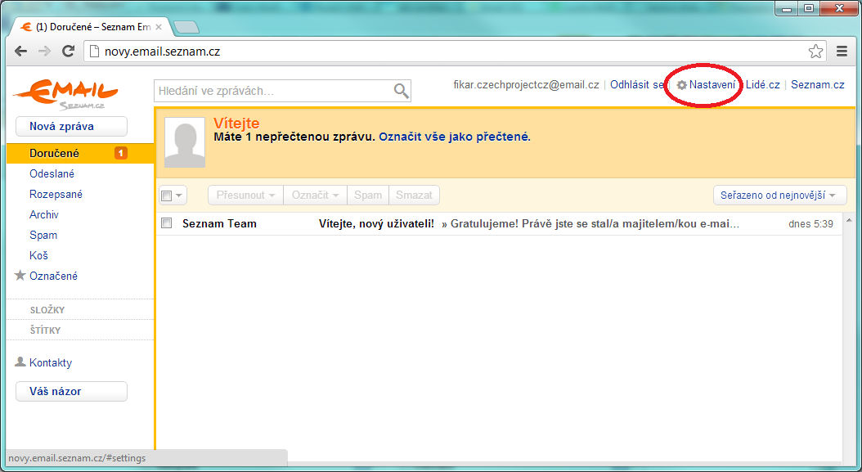Screen dimensions: 862x472
Task: Open the Koš trash folder
Action: [x=38, y=255]
